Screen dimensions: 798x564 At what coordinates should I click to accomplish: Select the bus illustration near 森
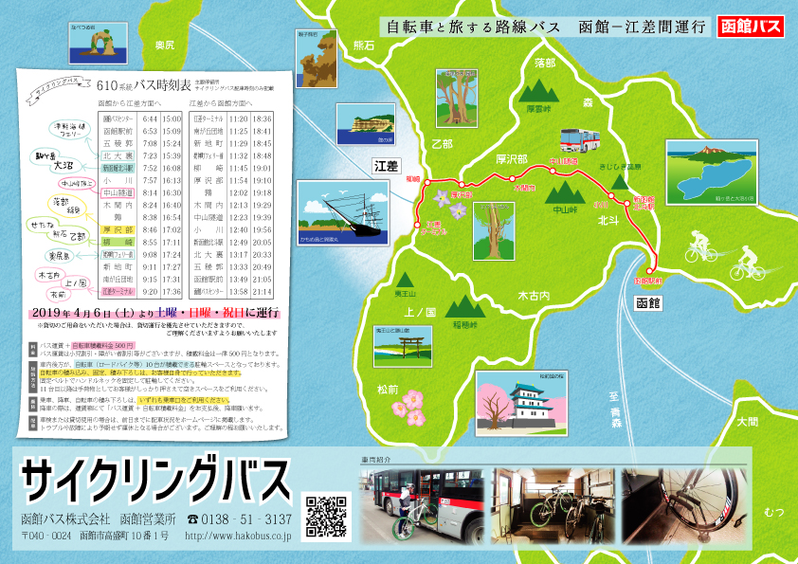point(580,140)
